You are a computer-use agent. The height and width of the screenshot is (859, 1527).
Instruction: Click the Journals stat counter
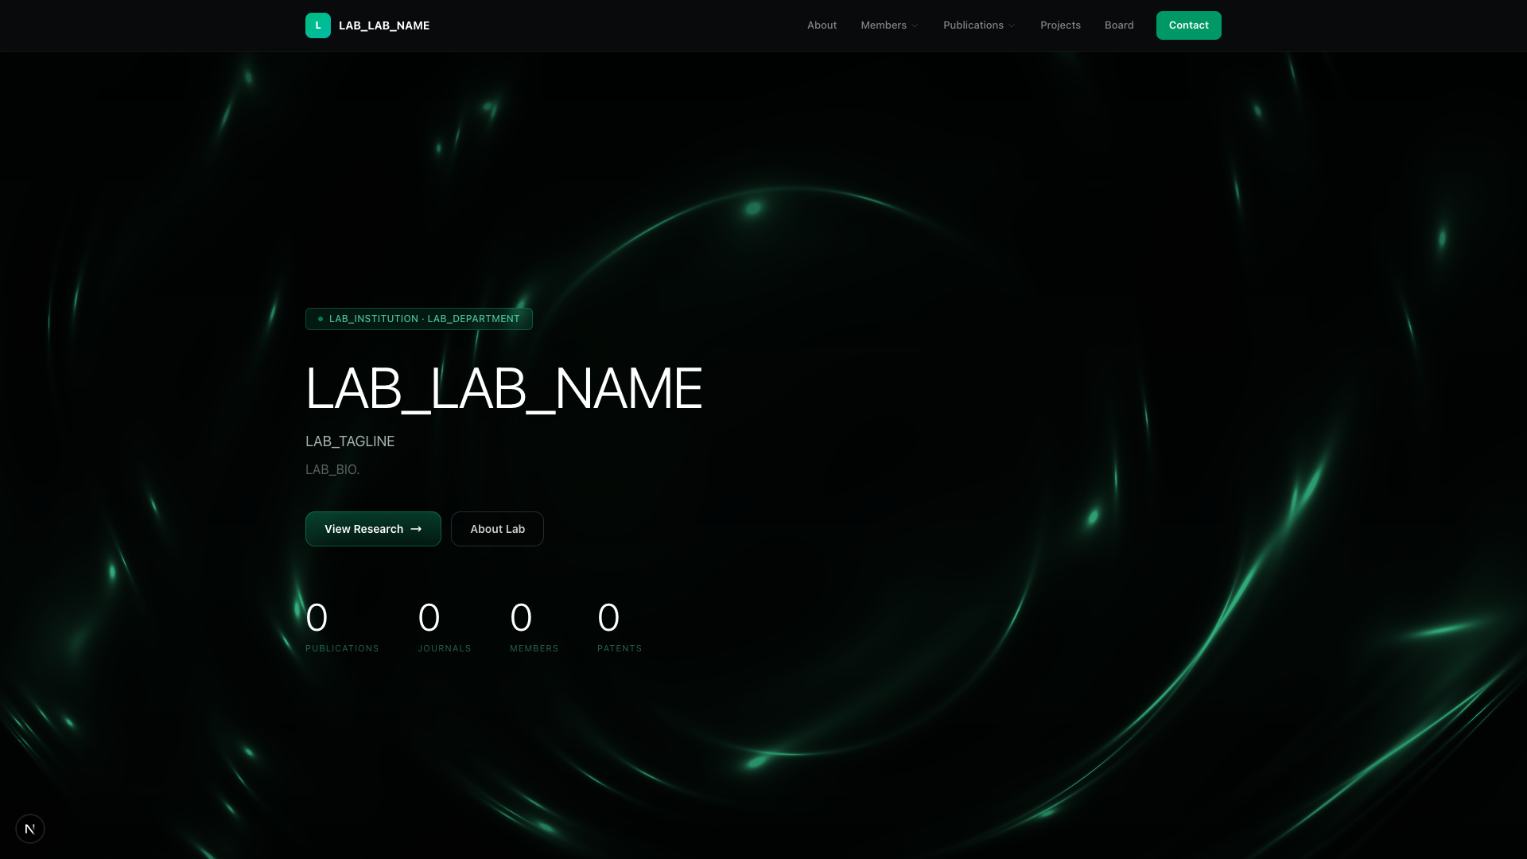[444, 628]
